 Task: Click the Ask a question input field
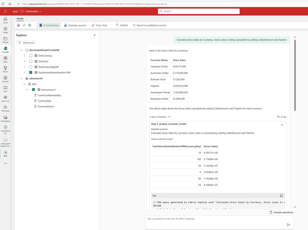219,222
